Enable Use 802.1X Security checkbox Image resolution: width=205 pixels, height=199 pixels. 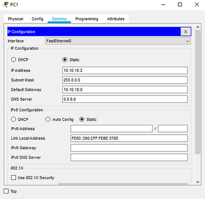tap(13, 177)
